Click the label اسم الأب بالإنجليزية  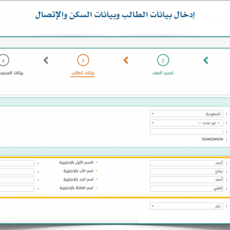pyautogui.click(x=78, y=171)
